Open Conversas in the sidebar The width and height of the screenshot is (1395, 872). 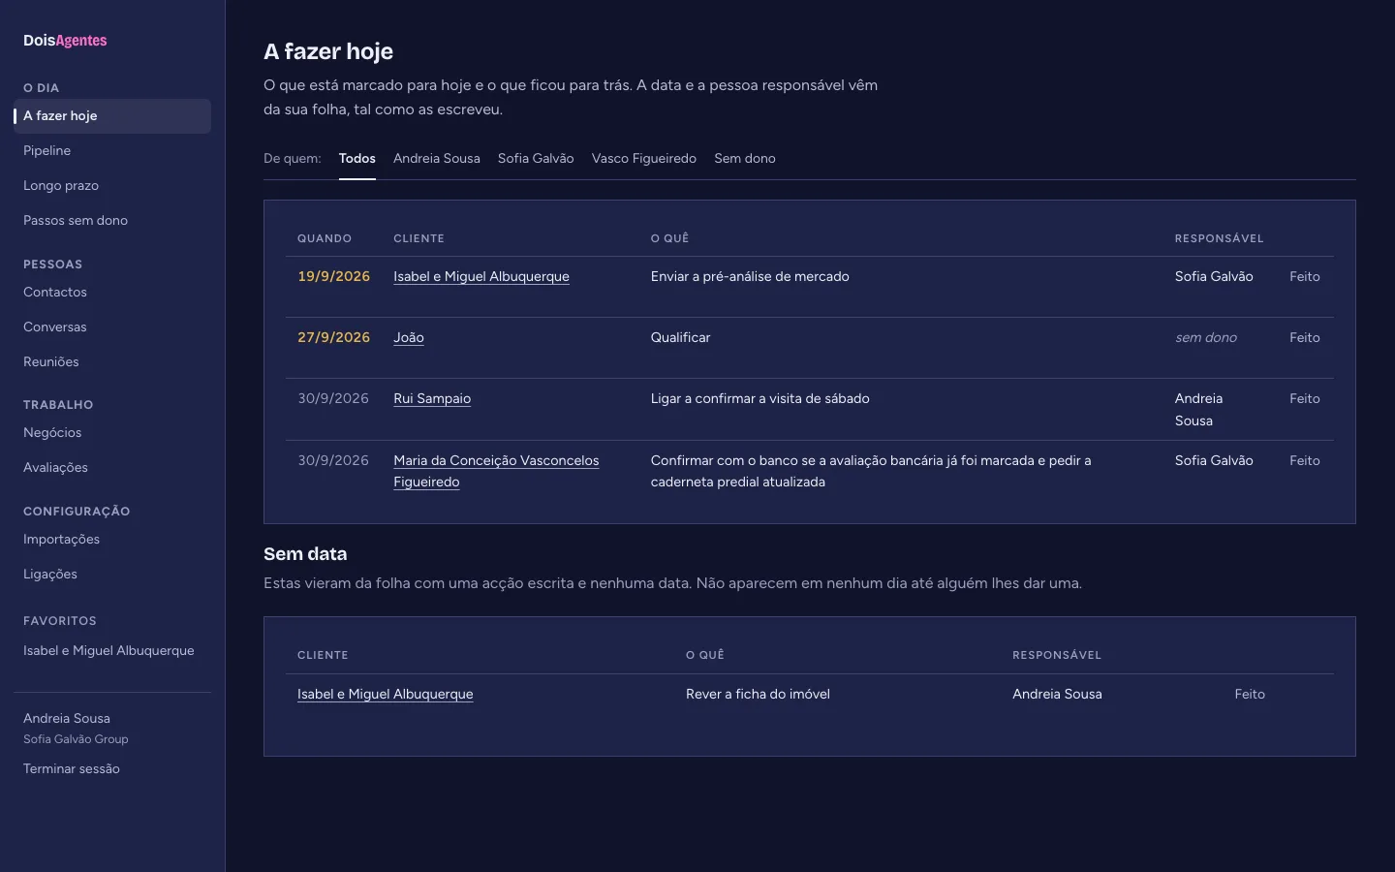tap(112, 327)
